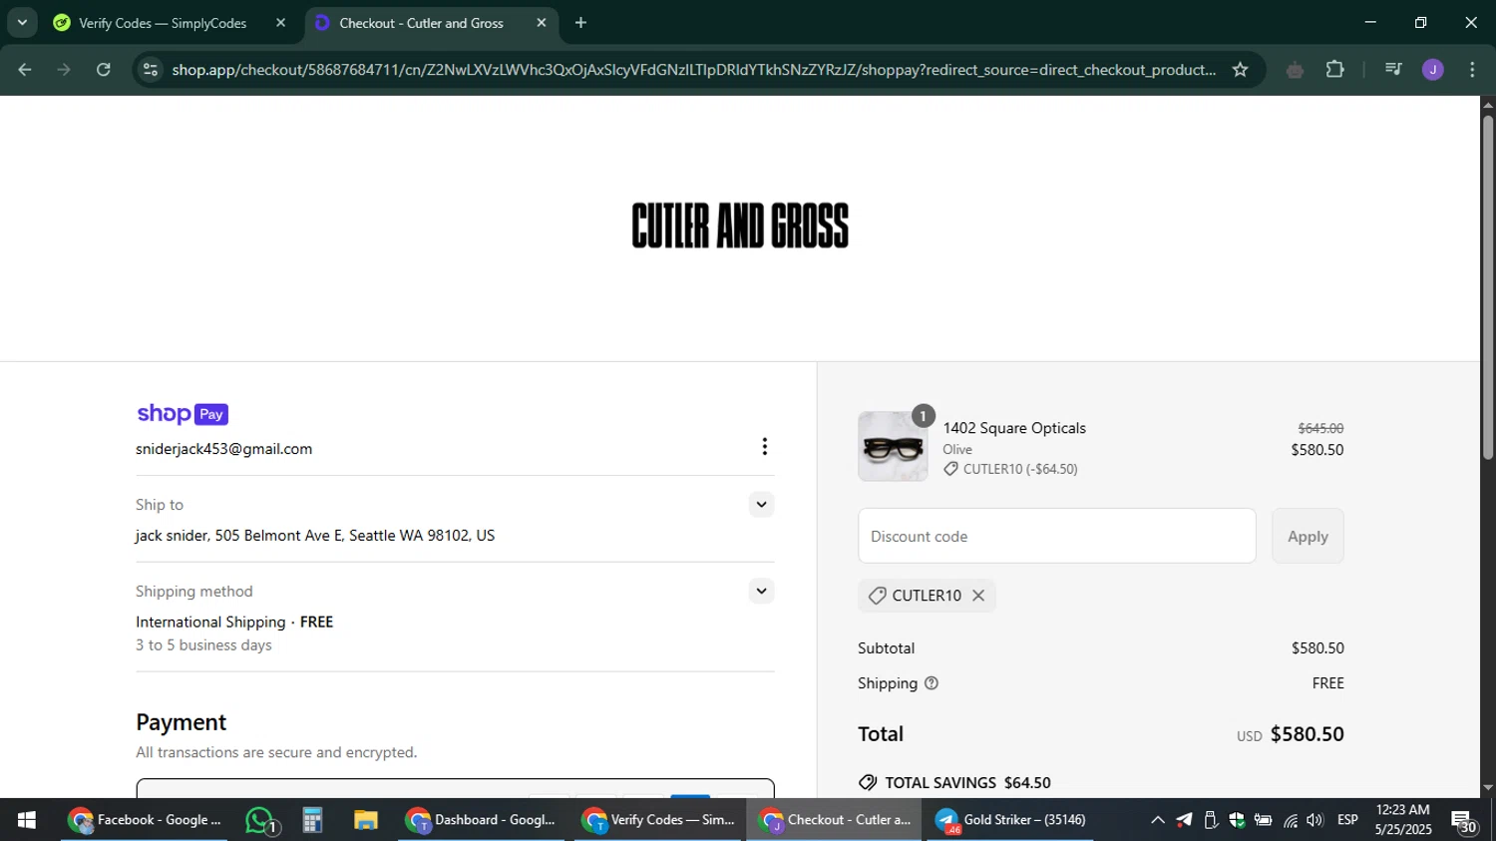Open the notification center icon
The width and height of the screenshot is (1496, 841).
tap(1465, 821)
